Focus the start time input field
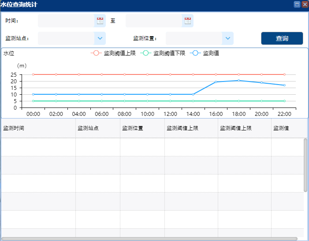This screenshot has height=241, width=309. pyautogui.click(x=66, y=21)
